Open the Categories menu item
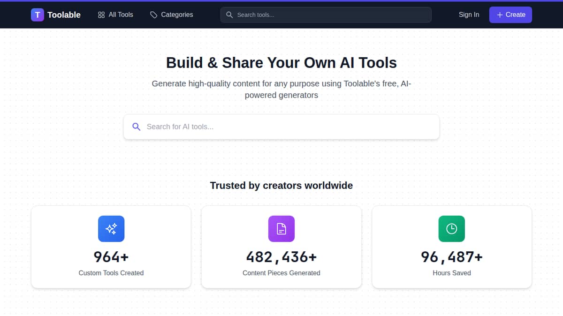 pyautogui.click(x=172, y=15)
